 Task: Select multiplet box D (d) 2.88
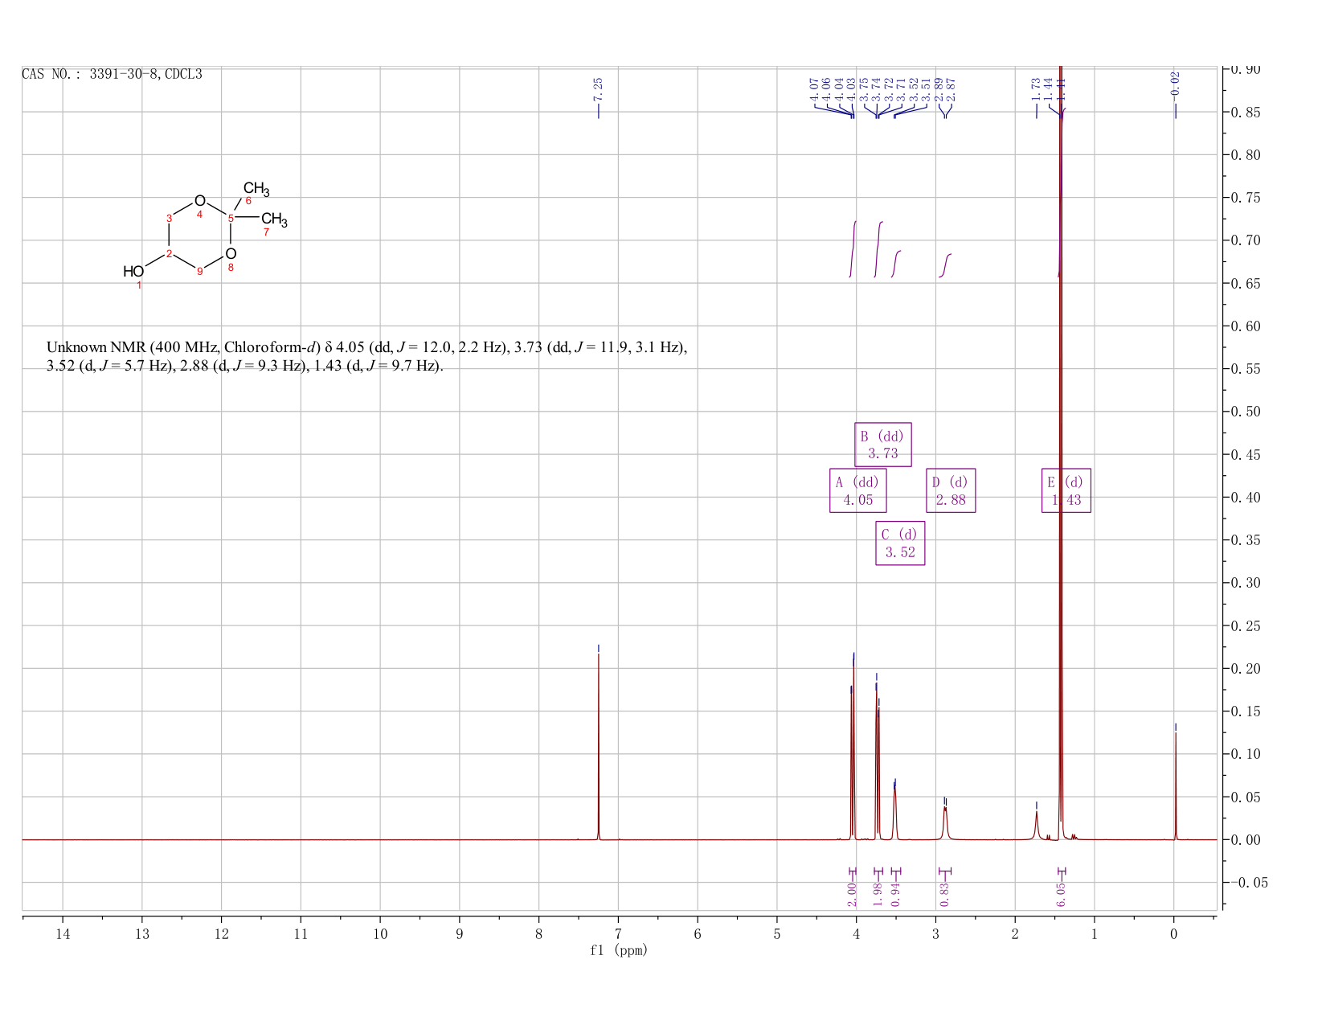click(x=951, y=490)
